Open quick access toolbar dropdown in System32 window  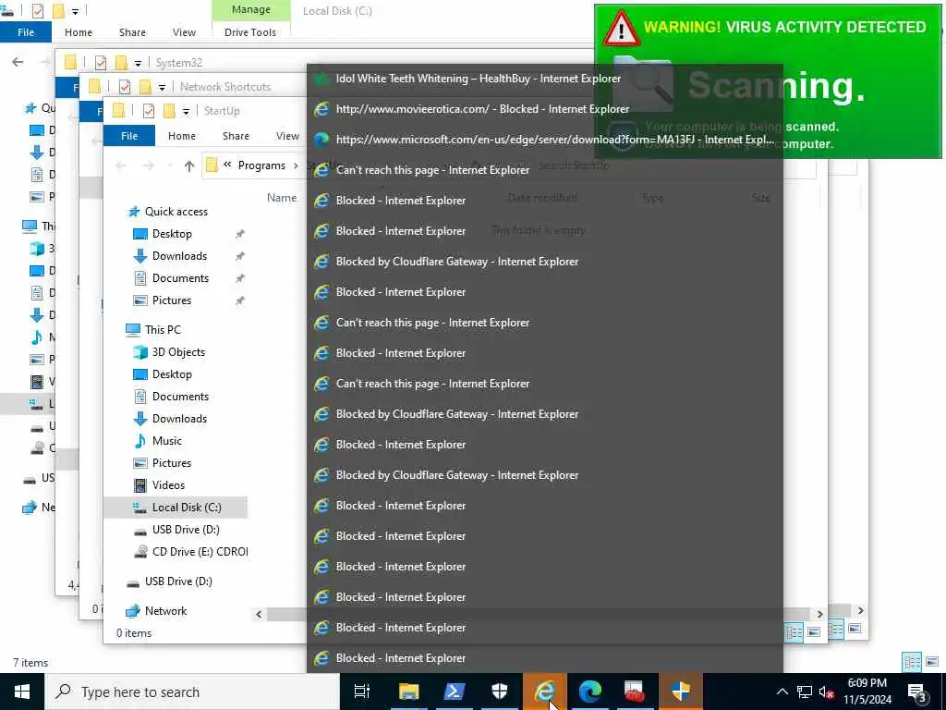point(138,63)
